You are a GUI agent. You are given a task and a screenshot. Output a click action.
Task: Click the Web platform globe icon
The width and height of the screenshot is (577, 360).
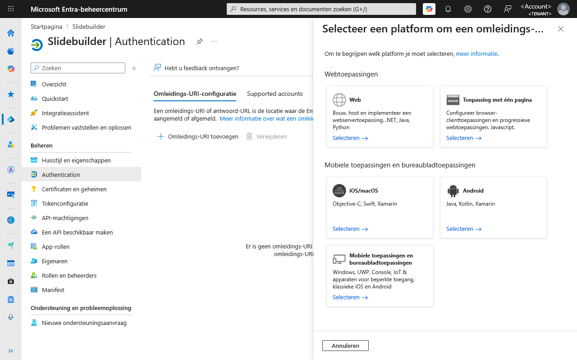(339, 100)
